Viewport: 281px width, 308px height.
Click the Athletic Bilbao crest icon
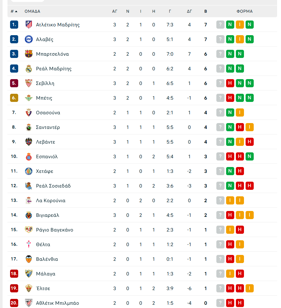pyautogui.click(x=29, y=303)
